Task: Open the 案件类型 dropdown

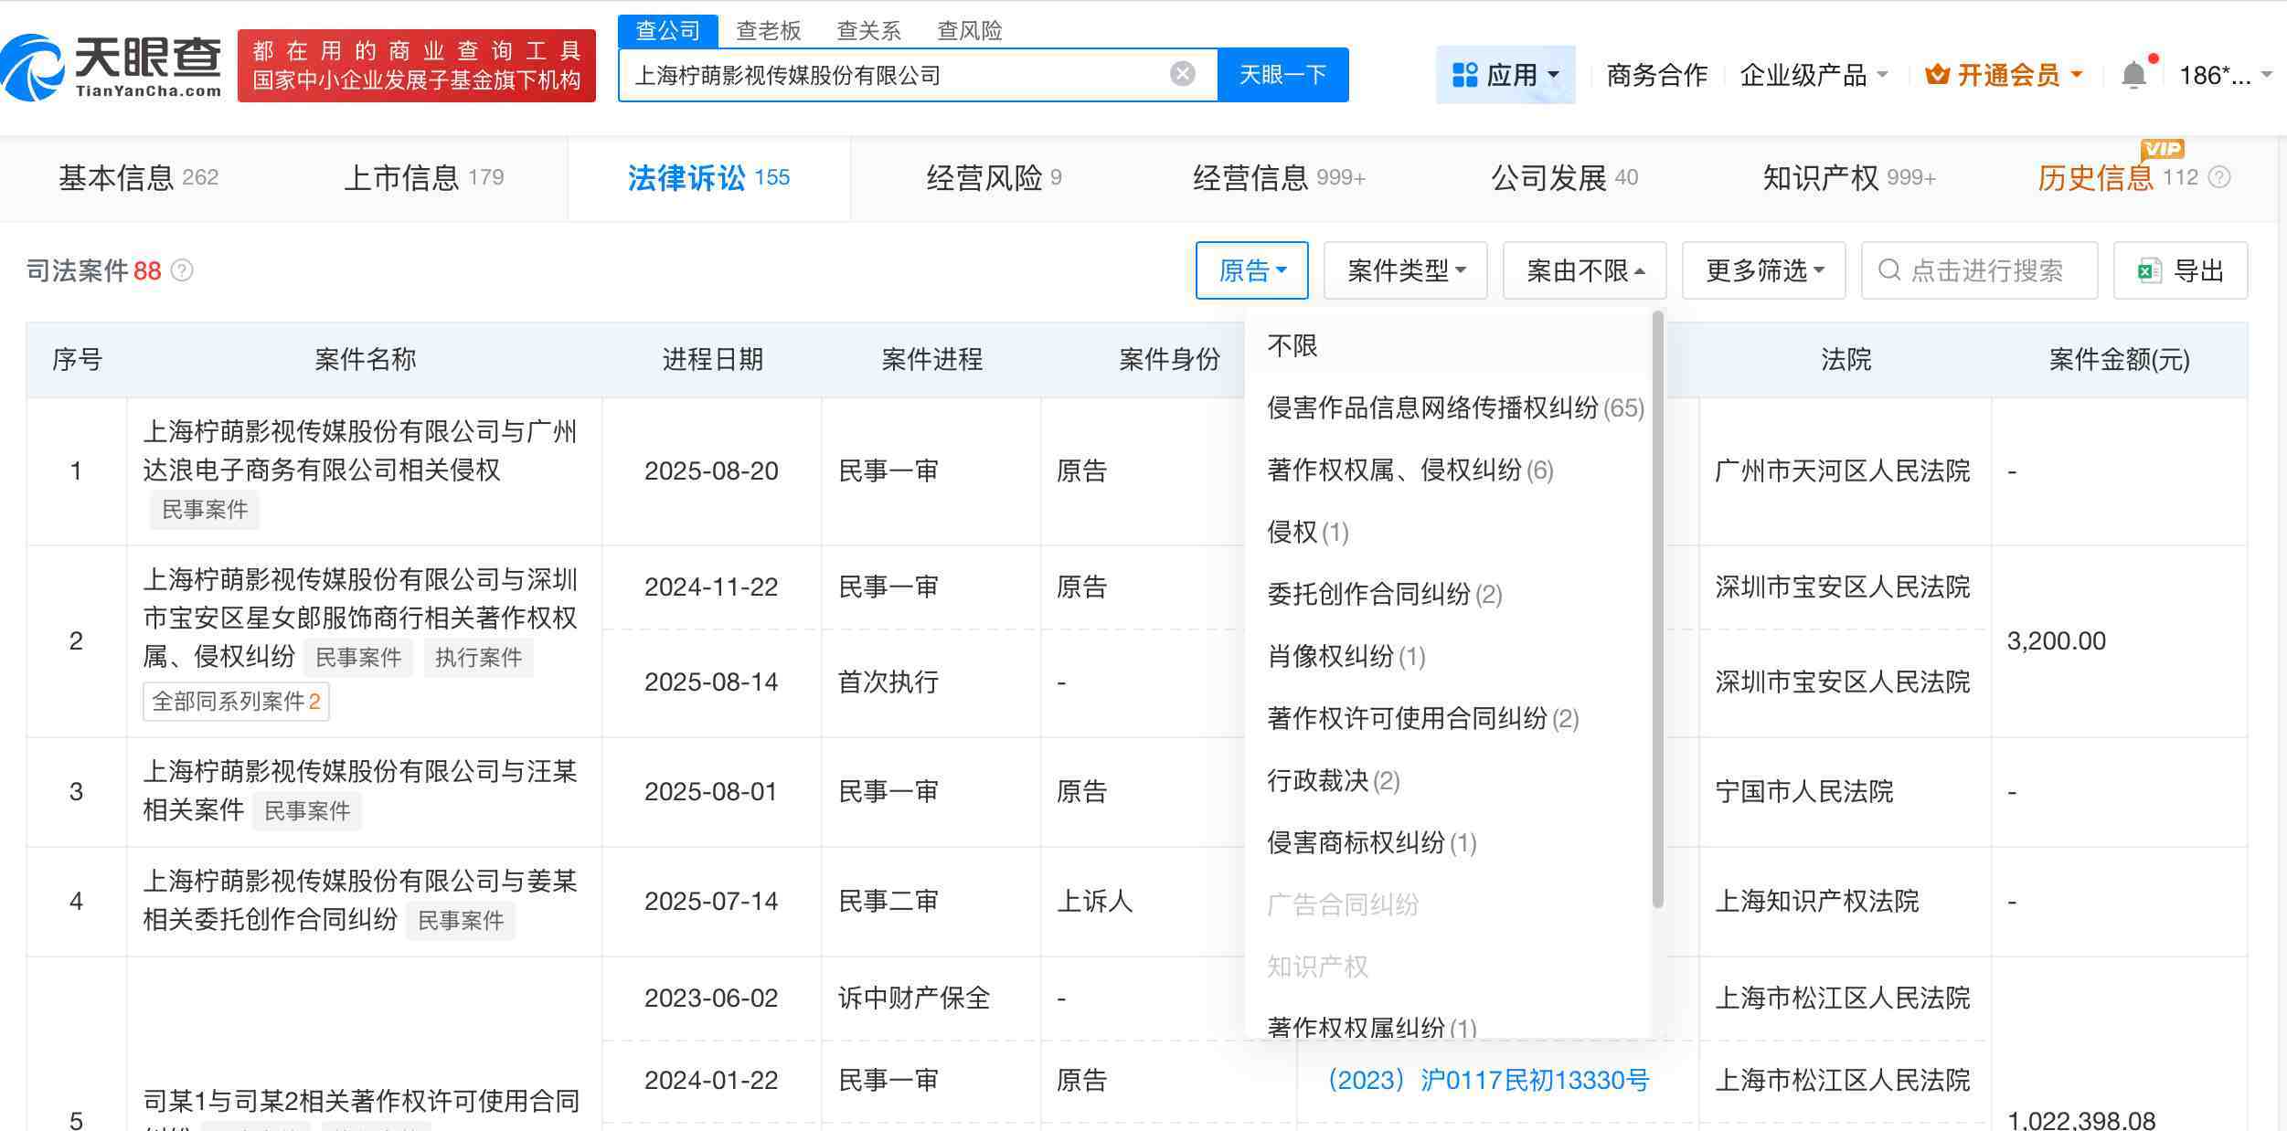Action: point(1405,270)
